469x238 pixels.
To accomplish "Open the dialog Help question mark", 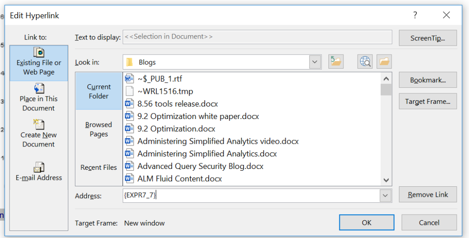I will [x=415, y=15].
